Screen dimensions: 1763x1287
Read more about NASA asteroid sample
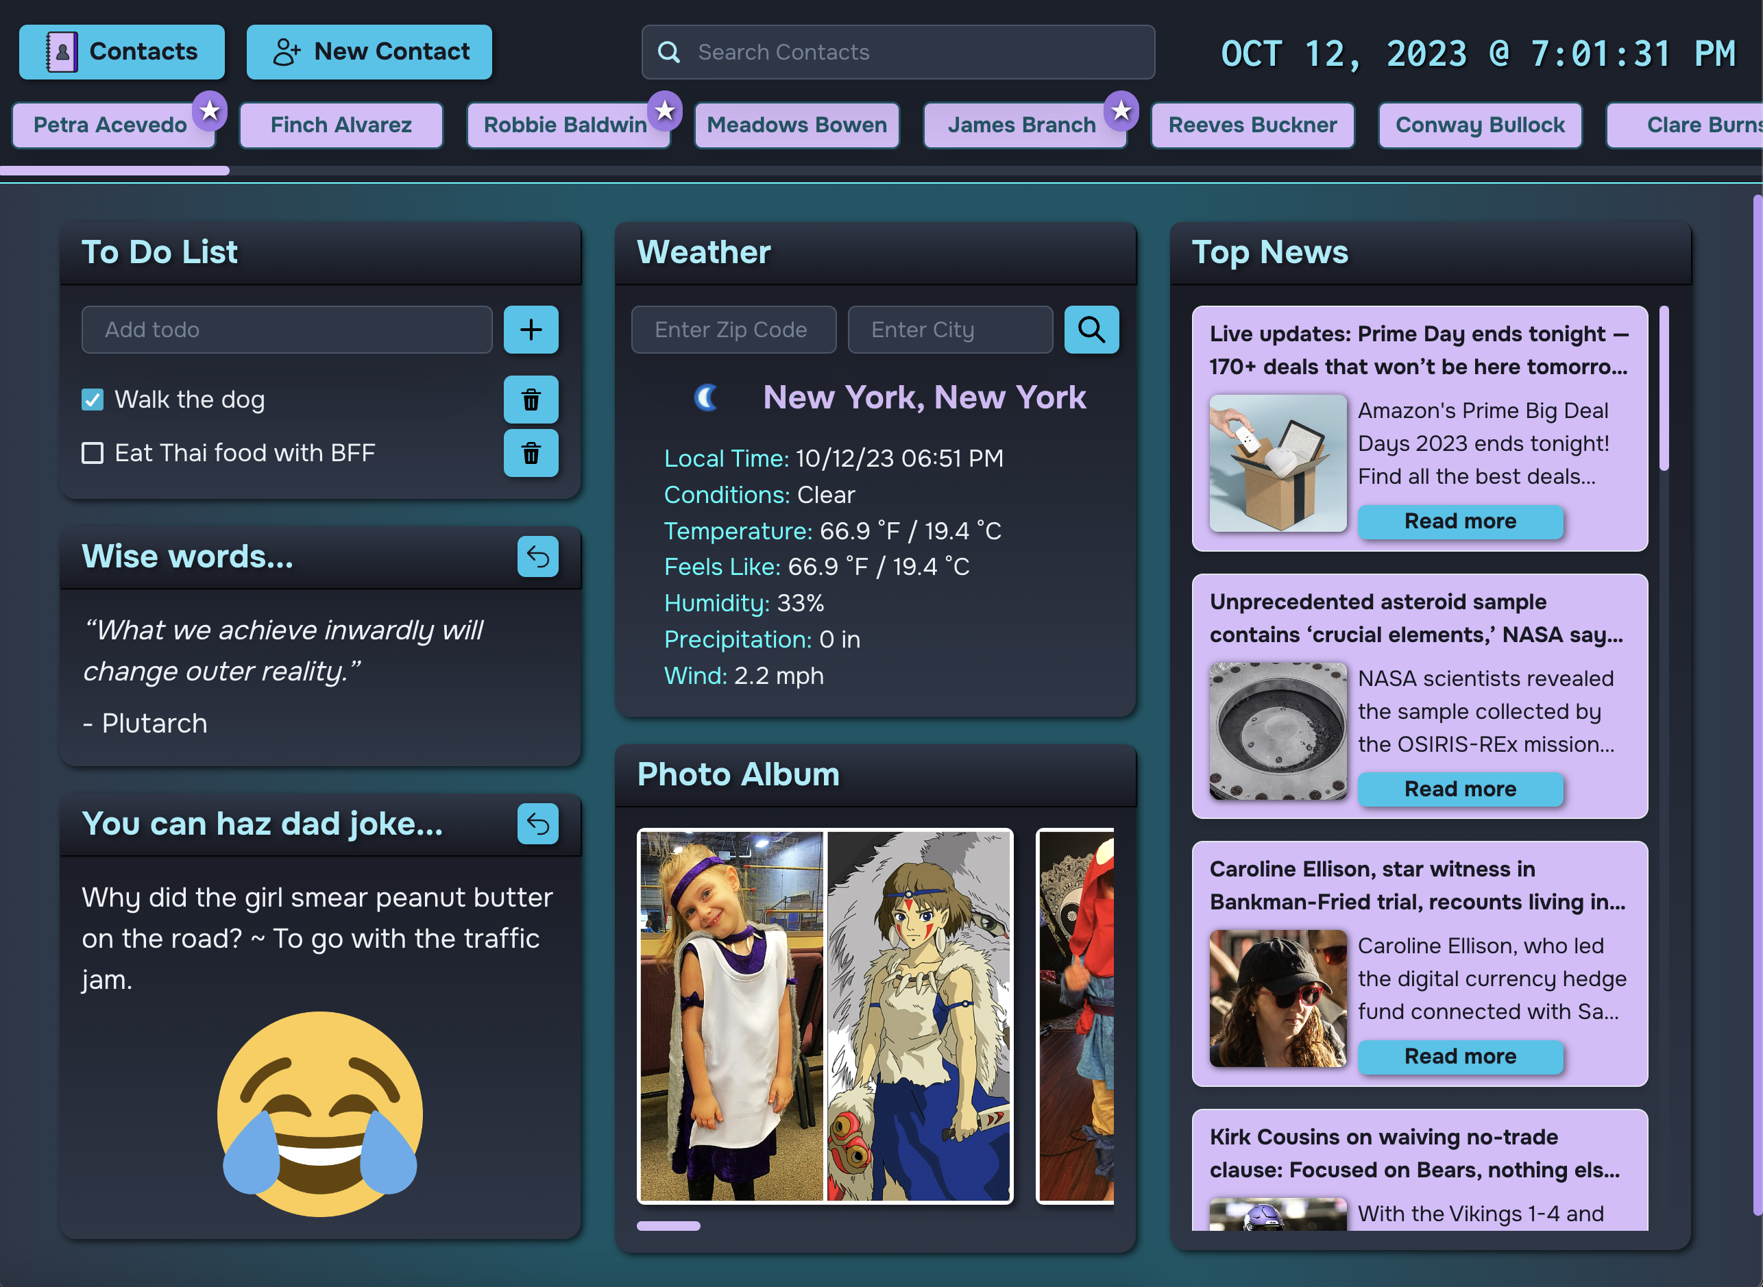(x=1460, y=789)
